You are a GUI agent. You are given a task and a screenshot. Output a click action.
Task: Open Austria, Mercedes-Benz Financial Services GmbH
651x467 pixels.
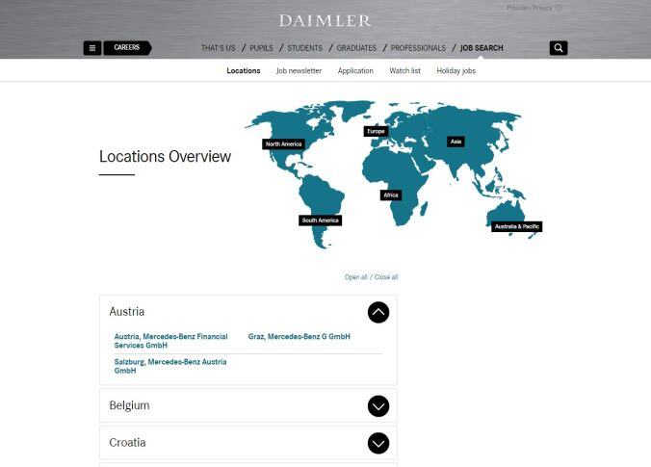171,341
